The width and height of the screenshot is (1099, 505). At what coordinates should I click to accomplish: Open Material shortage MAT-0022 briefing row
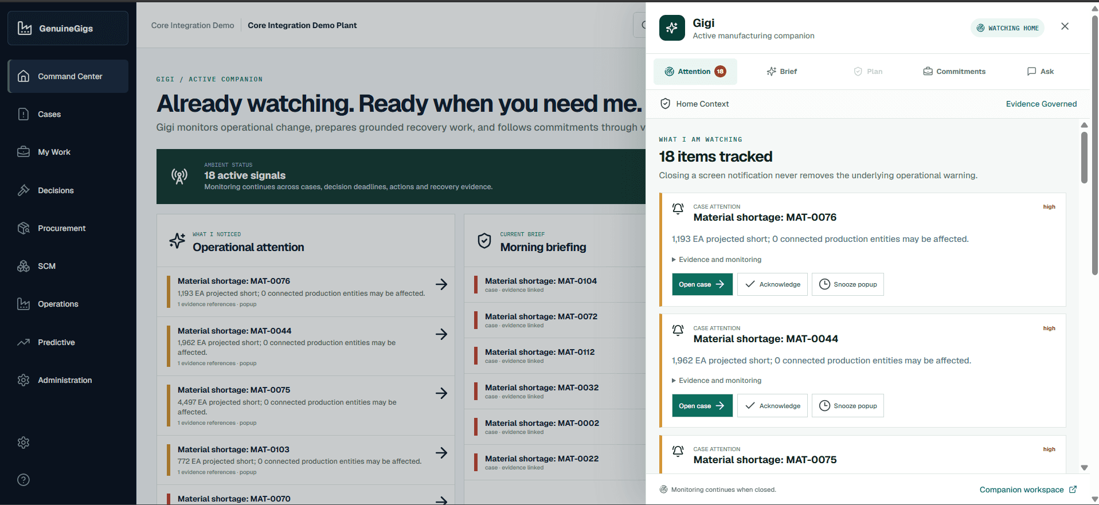click(555, 463)
